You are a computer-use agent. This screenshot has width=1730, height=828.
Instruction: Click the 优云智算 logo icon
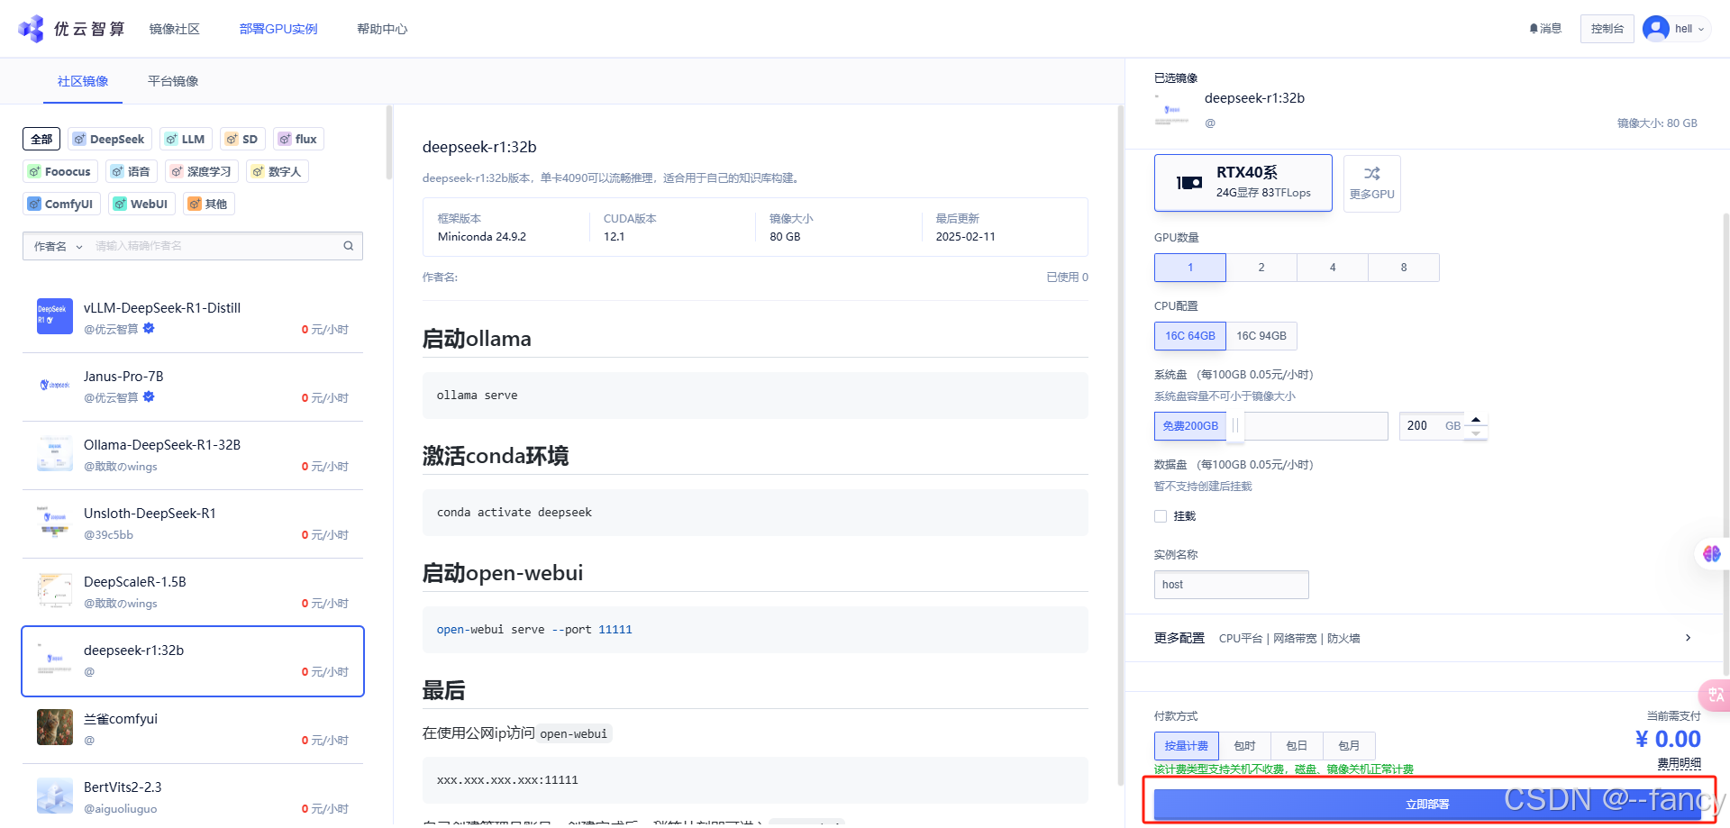click(31, 29)
